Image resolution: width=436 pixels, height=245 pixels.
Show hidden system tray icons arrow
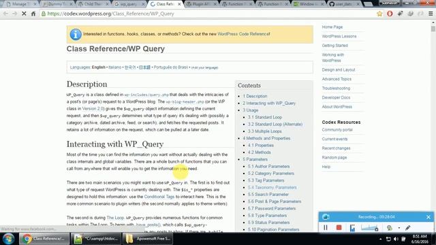tap(380, 239)
